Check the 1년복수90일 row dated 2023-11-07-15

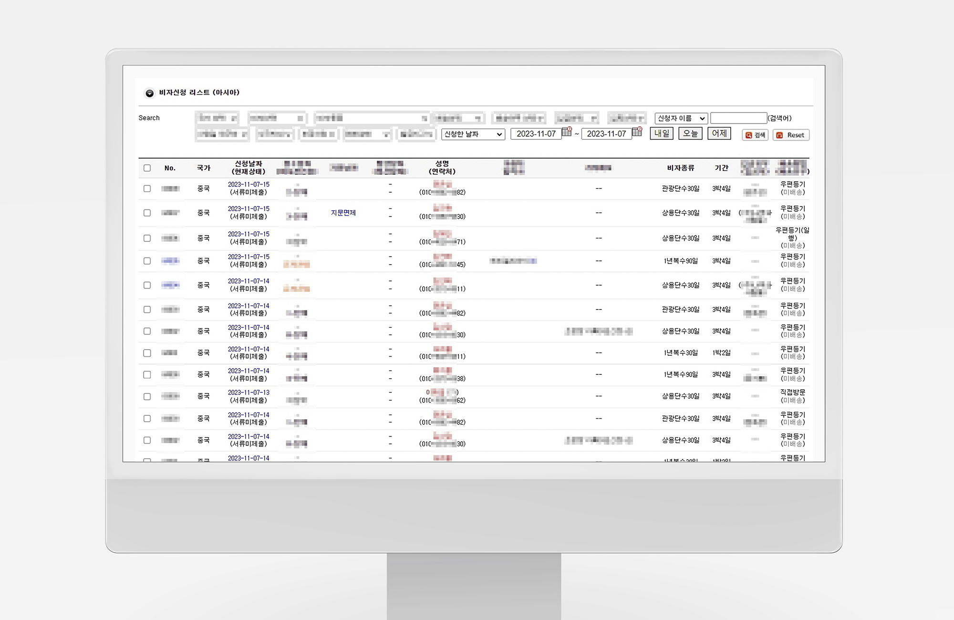(x=147, y=261)
